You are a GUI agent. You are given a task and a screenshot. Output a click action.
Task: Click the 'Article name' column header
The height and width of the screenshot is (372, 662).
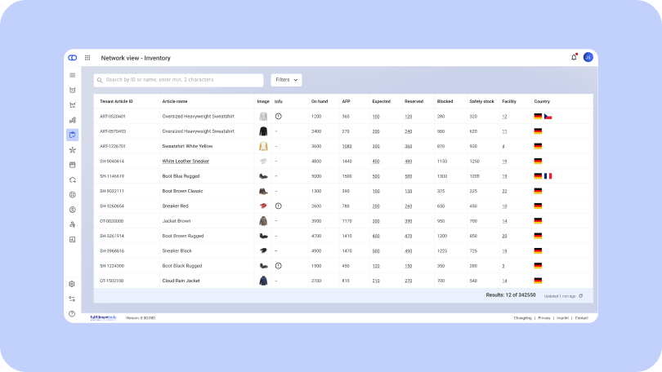point(175,101)
